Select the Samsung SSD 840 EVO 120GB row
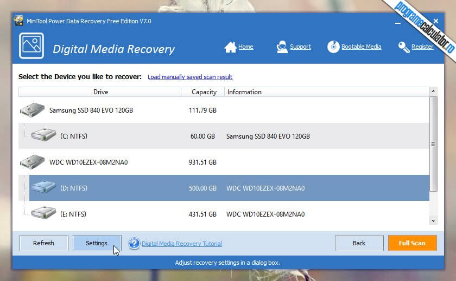 224,110
